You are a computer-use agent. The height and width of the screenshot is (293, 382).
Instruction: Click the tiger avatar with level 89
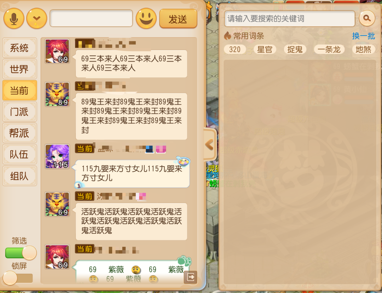tap(57, 94)
